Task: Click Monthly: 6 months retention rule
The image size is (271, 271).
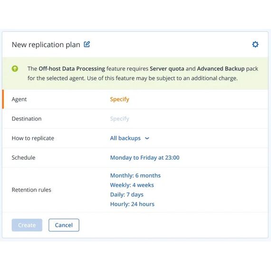Action: pyautogui.click(x=135, y=175)
